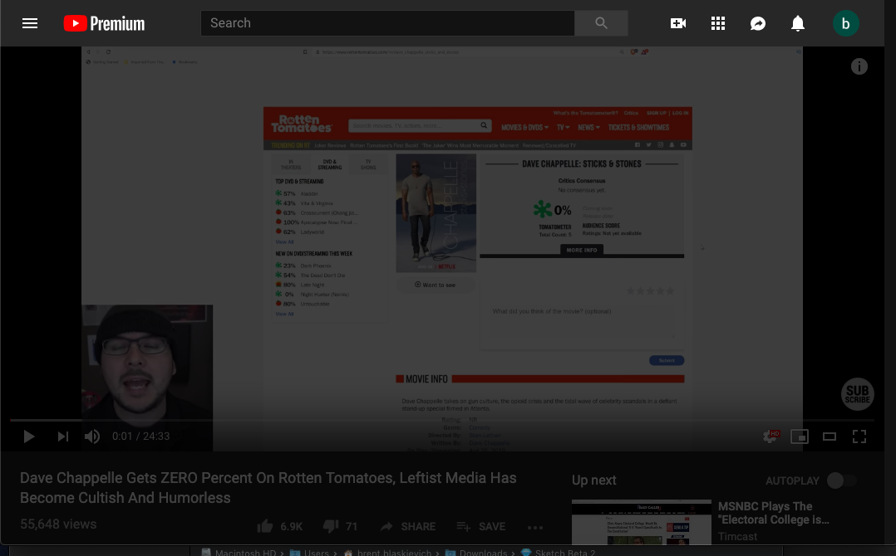896x556 pixels.
Task: Play the video
Action: coord(28,437)
